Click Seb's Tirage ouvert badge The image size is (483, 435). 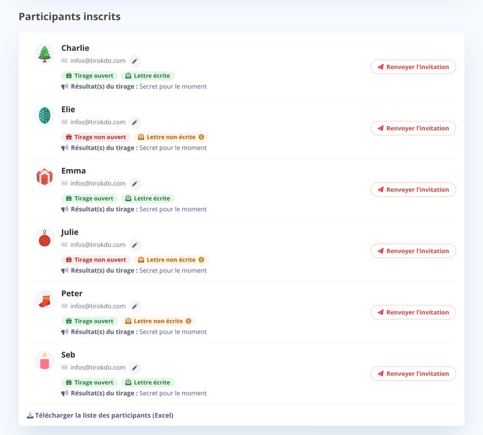pyautogui.click(x=89, y=382)
